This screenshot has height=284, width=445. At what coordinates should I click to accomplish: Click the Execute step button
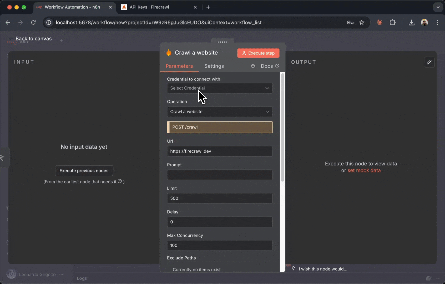tap(258, 53)
